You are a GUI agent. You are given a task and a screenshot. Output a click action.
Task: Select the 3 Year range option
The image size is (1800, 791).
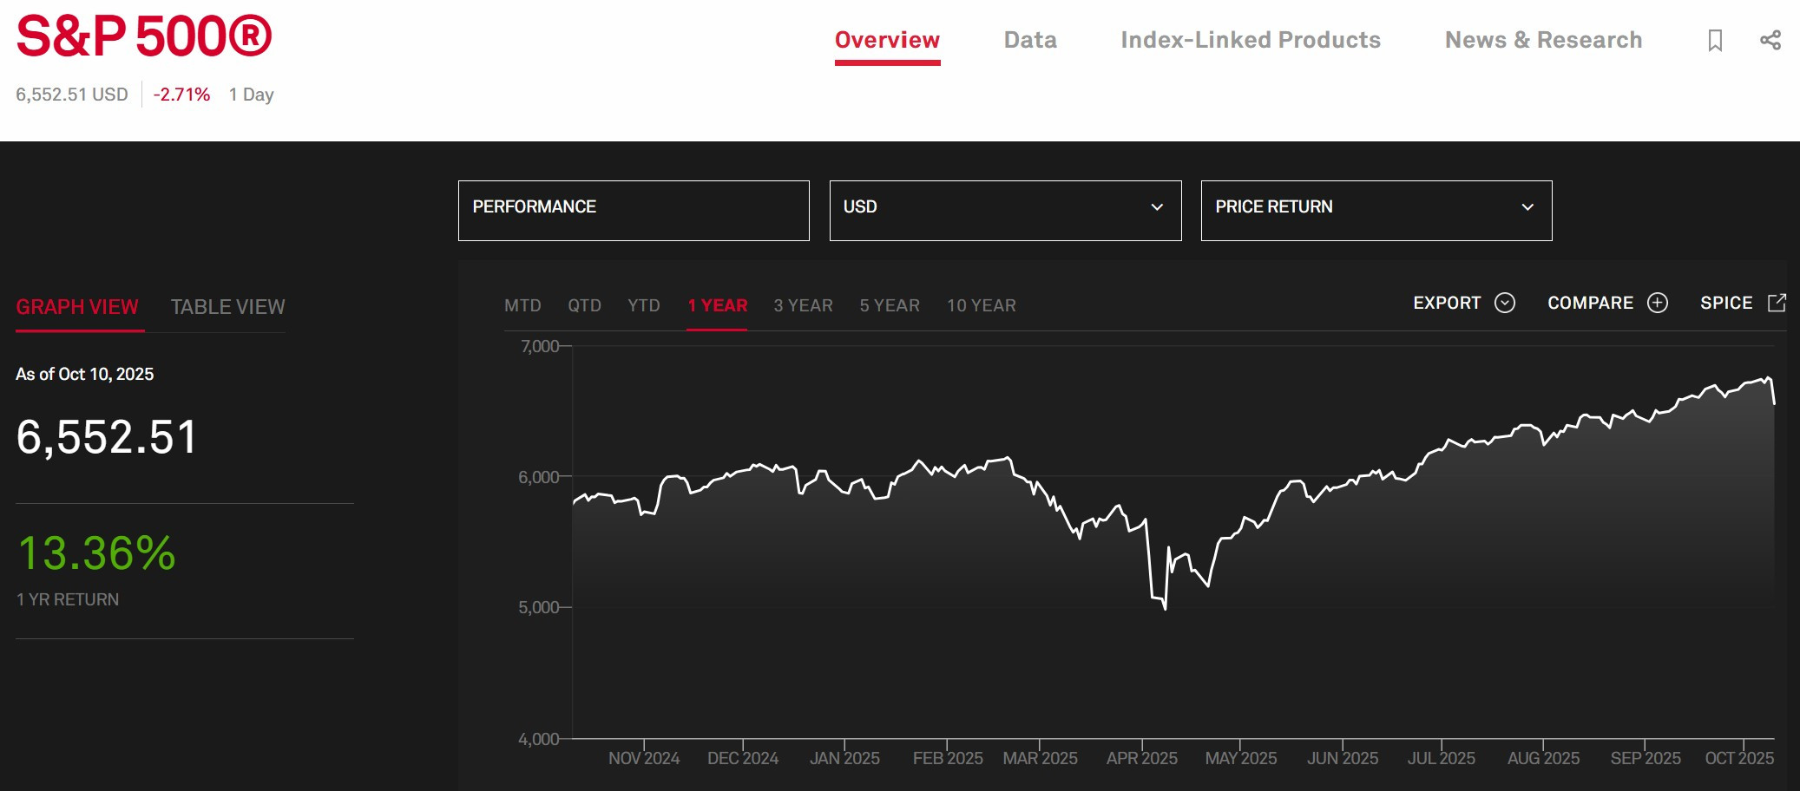coord(803,305)
